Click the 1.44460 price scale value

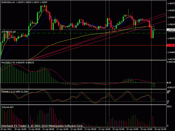(171, 52)
